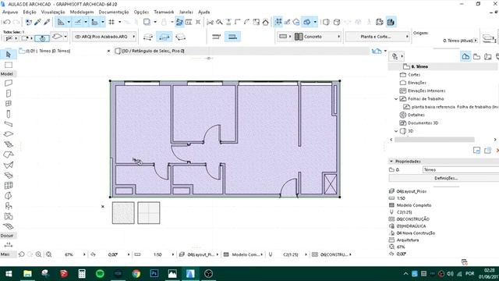This screenshot has height=281, width=499.
Task: Click the Undo arrow in the toolbar
Action: coord(7,22)
